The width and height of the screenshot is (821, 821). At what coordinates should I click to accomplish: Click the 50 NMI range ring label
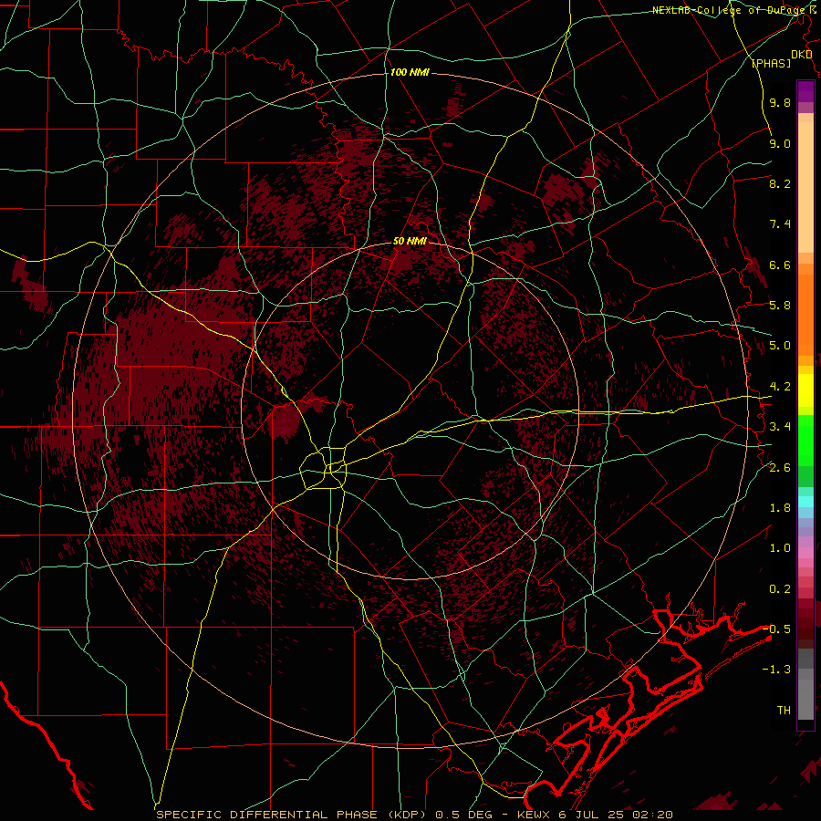tap(410, 241)
